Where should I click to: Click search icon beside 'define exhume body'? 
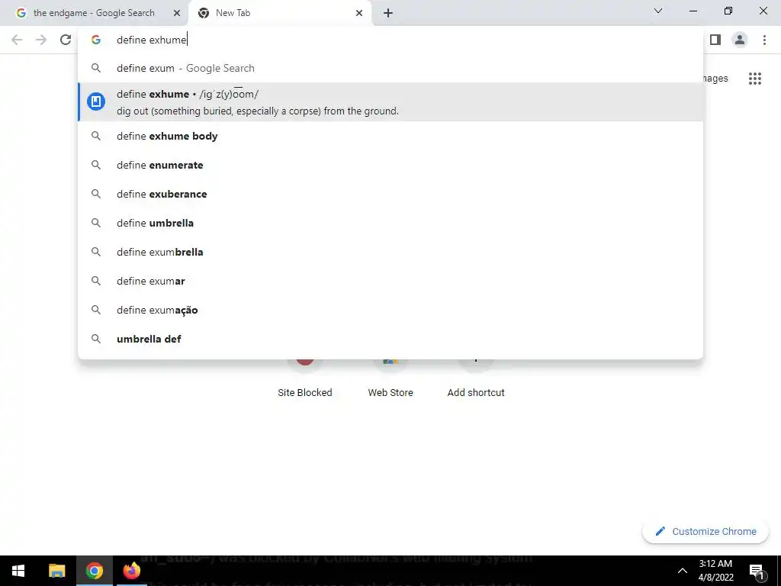coord(96,136)
